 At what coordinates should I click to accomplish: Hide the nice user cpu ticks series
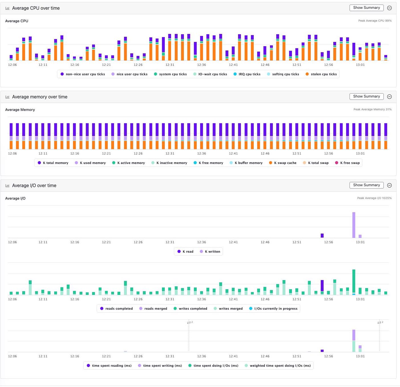(x=130, y=74)
